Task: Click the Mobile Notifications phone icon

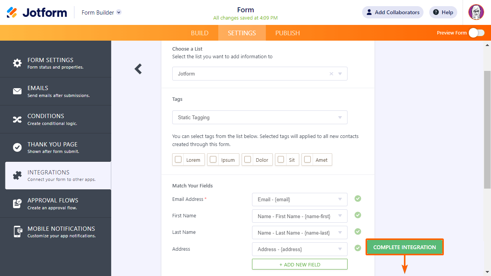Action: point(17,232)
